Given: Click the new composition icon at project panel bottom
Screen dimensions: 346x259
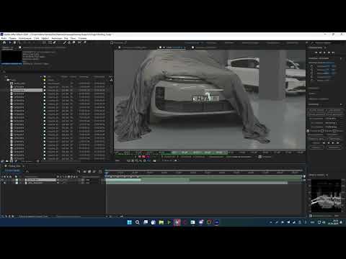Looking at the screenshot, I should point(12,161).
